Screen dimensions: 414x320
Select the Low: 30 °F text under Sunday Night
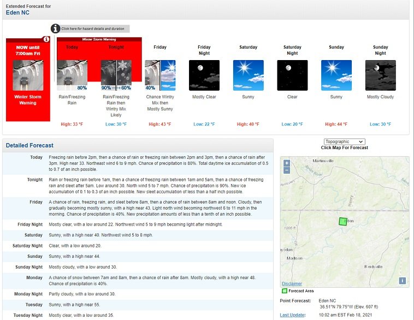pos(381,124)
